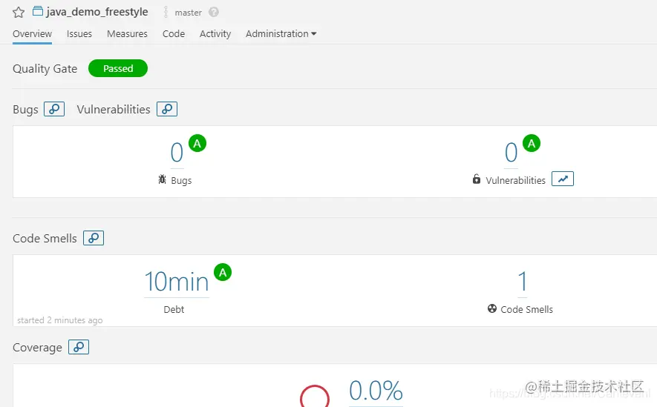
Task: Open the help question mark next to master
Action: 214,12
